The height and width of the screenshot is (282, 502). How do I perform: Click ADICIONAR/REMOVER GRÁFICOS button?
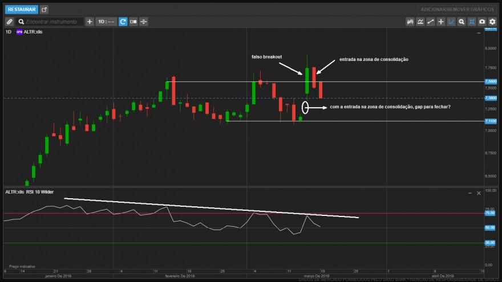(457, 10)
